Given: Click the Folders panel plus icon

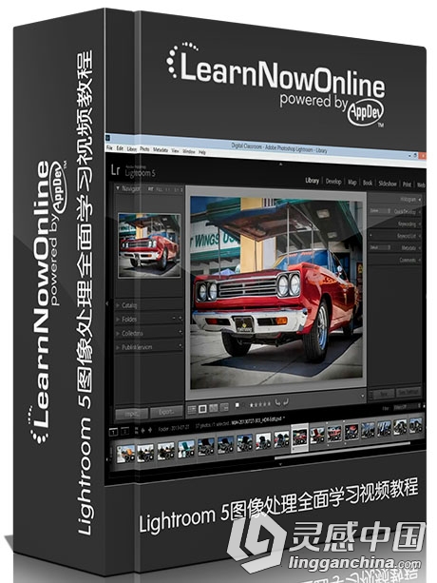Looking at the screenshot, I should [x=180, y=319].
